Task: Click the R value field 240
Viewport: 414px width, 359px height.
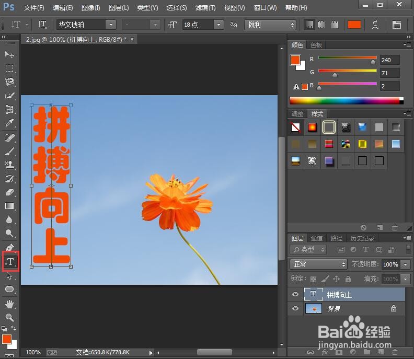Action: (390, 60)
